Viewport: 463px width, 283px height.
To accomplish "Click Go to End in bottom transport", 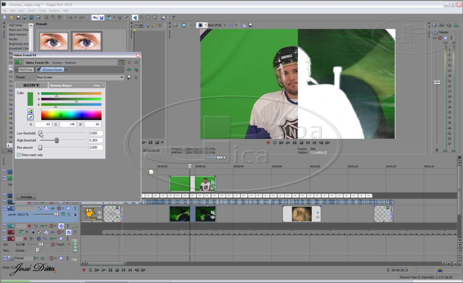I will click(x=130, y=270).
